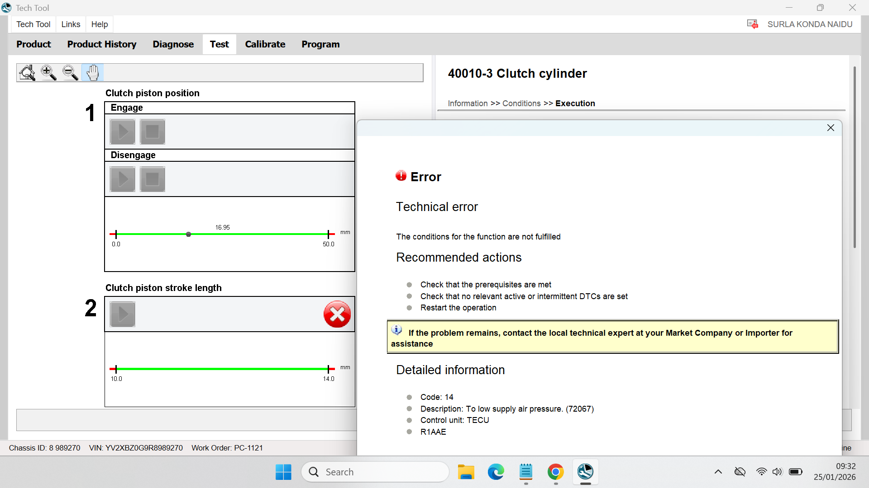
Task: Click the taskbar Search field
Action: pos(375,472)
